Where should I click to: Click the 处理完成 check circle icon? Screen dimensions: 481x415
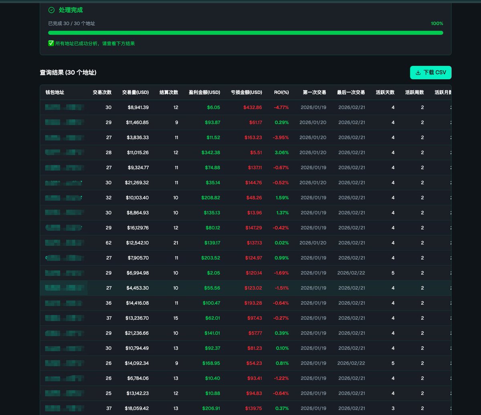point(51,10)
